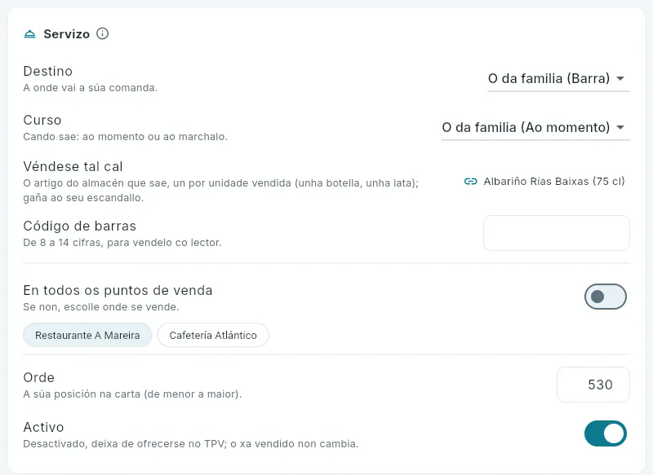653x475 pixels.
Task: Click the Curso label
Action: tap(42, 120)
